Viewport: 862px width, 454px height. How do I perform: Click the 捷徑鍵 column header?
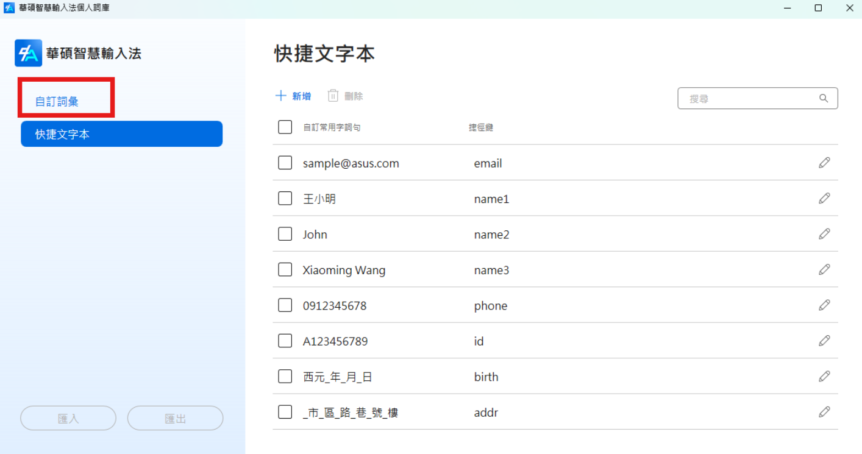point(481,127)
